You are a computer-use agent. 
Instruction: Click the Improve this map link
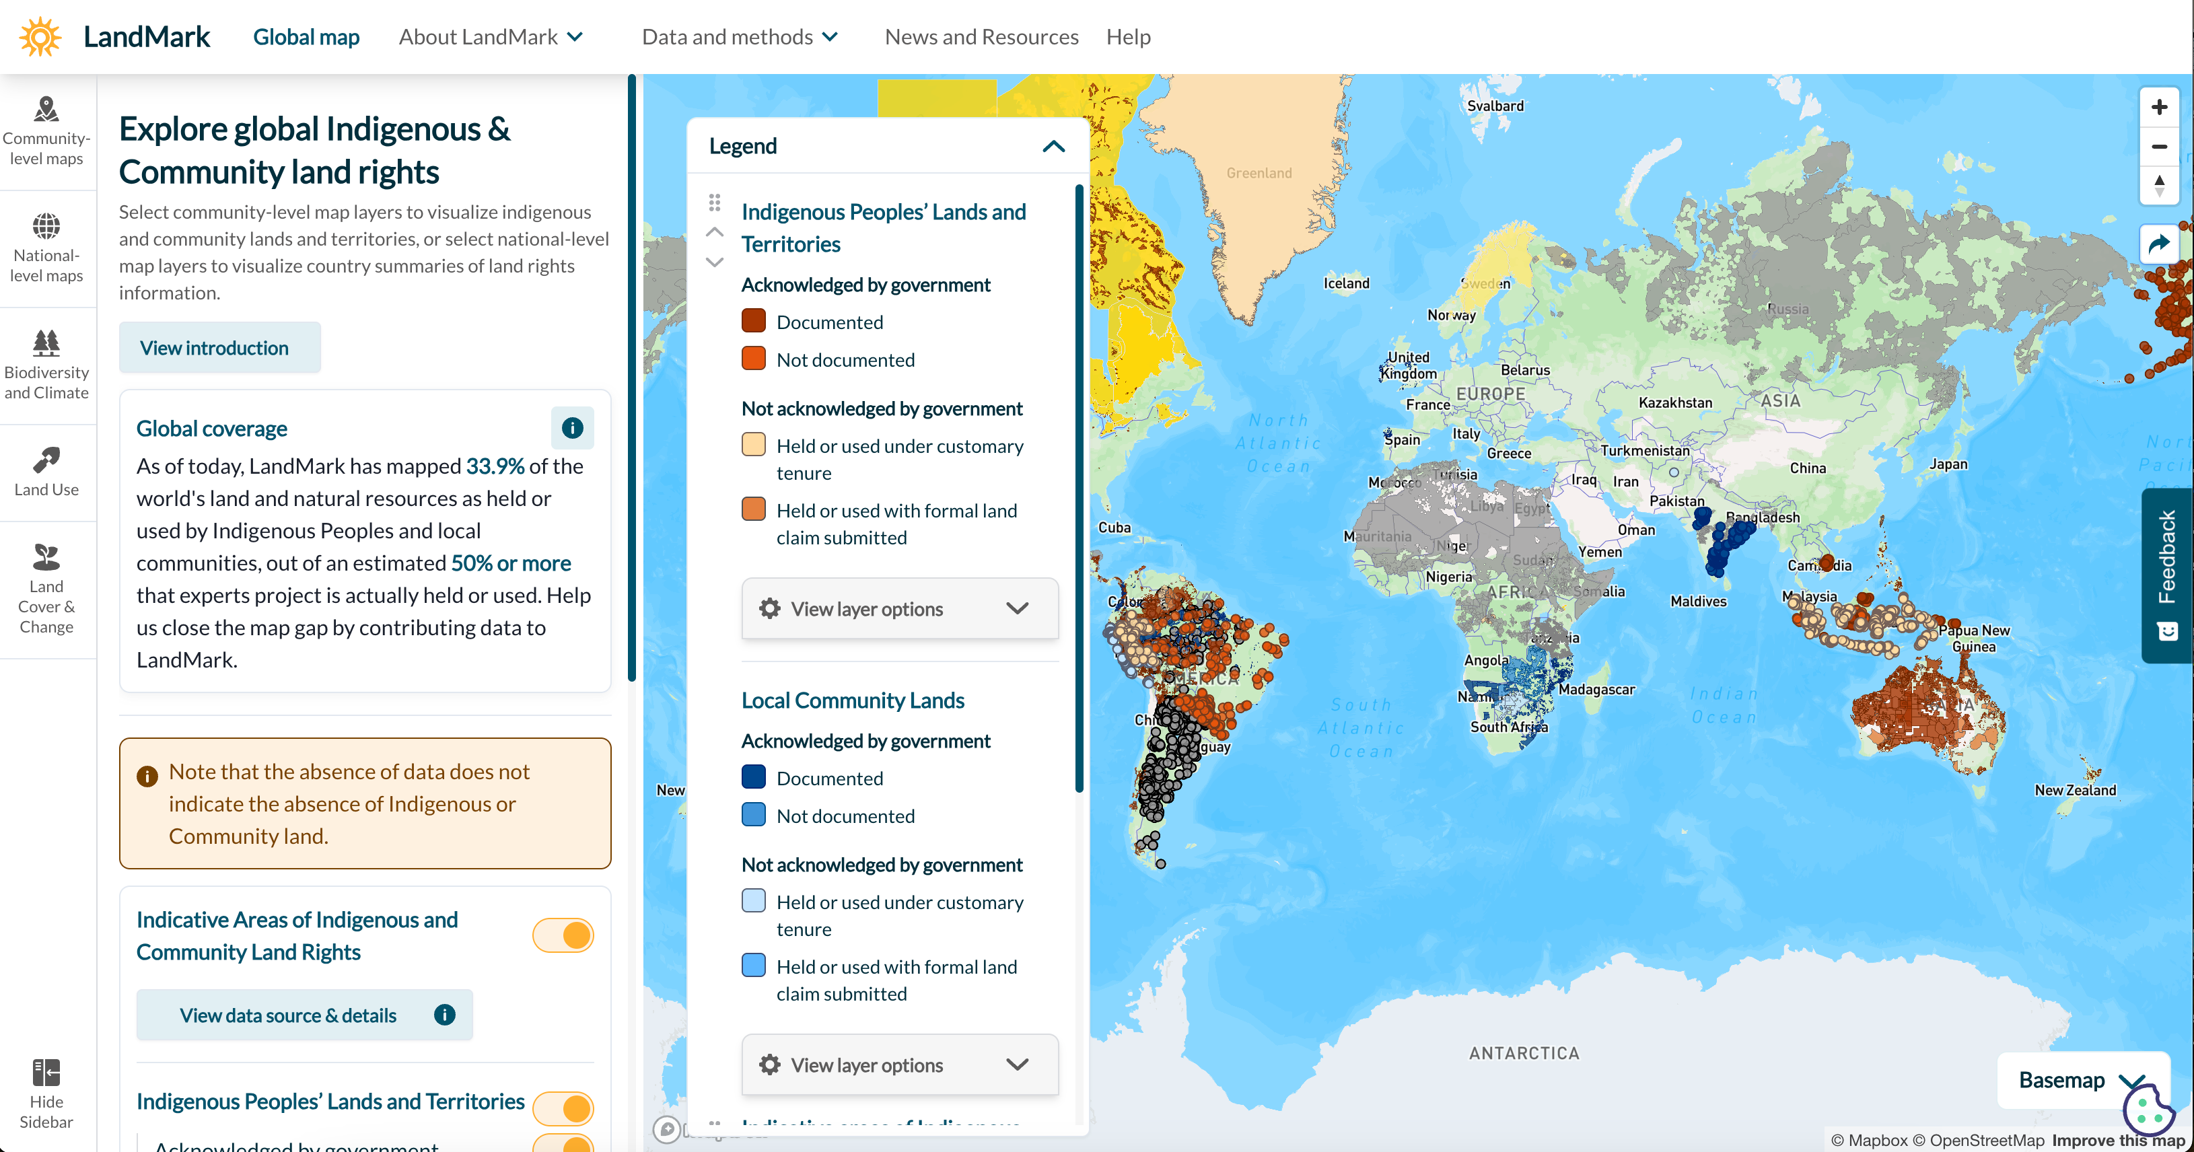coord(2119,1140)
